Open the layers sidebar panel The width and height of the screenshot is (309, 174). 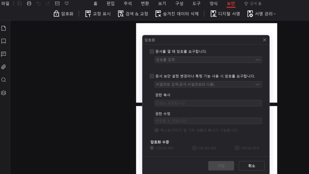coord(3,93)
